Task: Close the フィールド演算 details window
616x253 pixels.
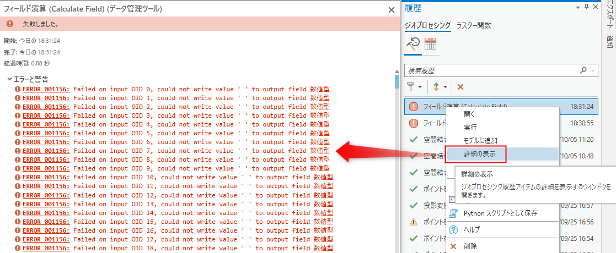Action: click(x=391, y=9)
